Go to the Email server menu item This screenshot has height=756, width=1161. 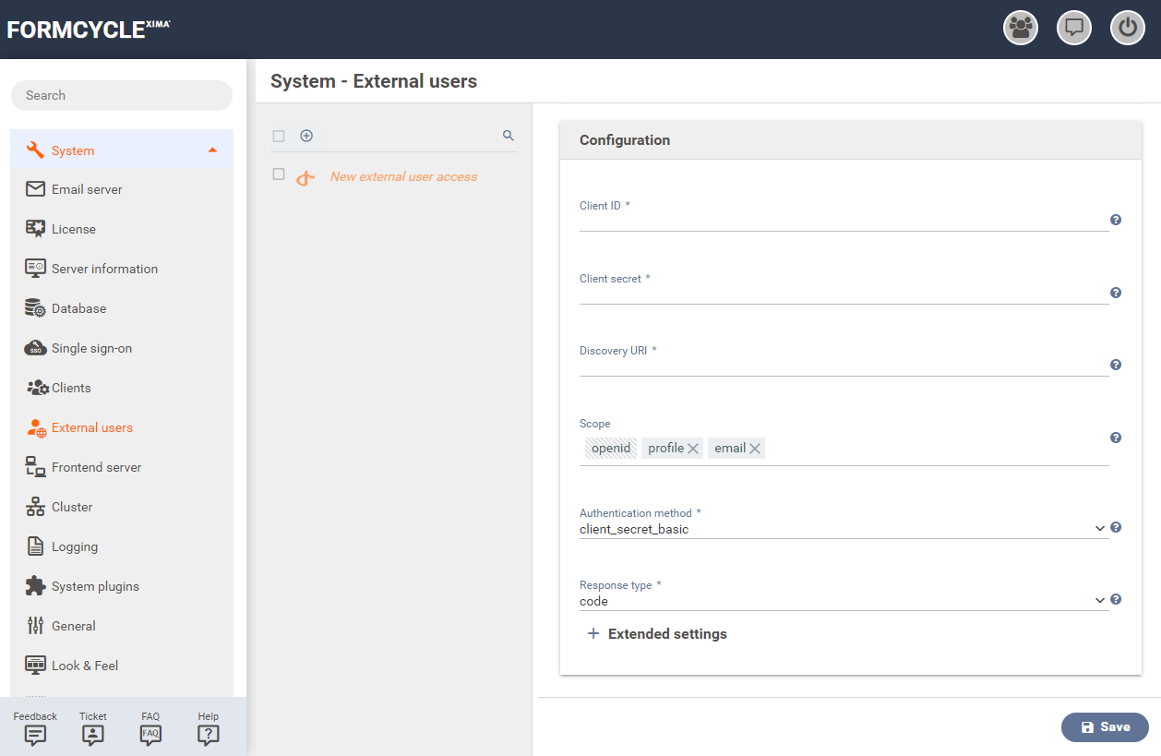tap(87, 189)
